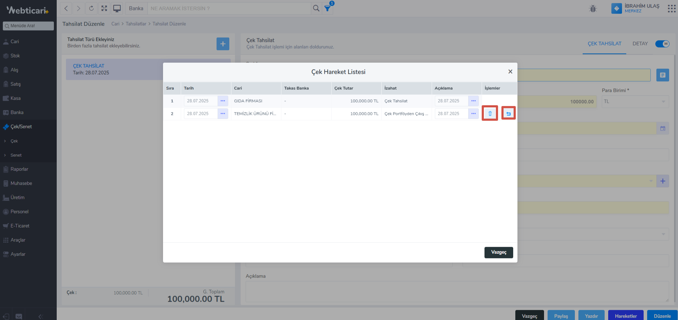Click the search magnifier icon
The height and width of the screenshot is (320, 678).
[316, 9]
